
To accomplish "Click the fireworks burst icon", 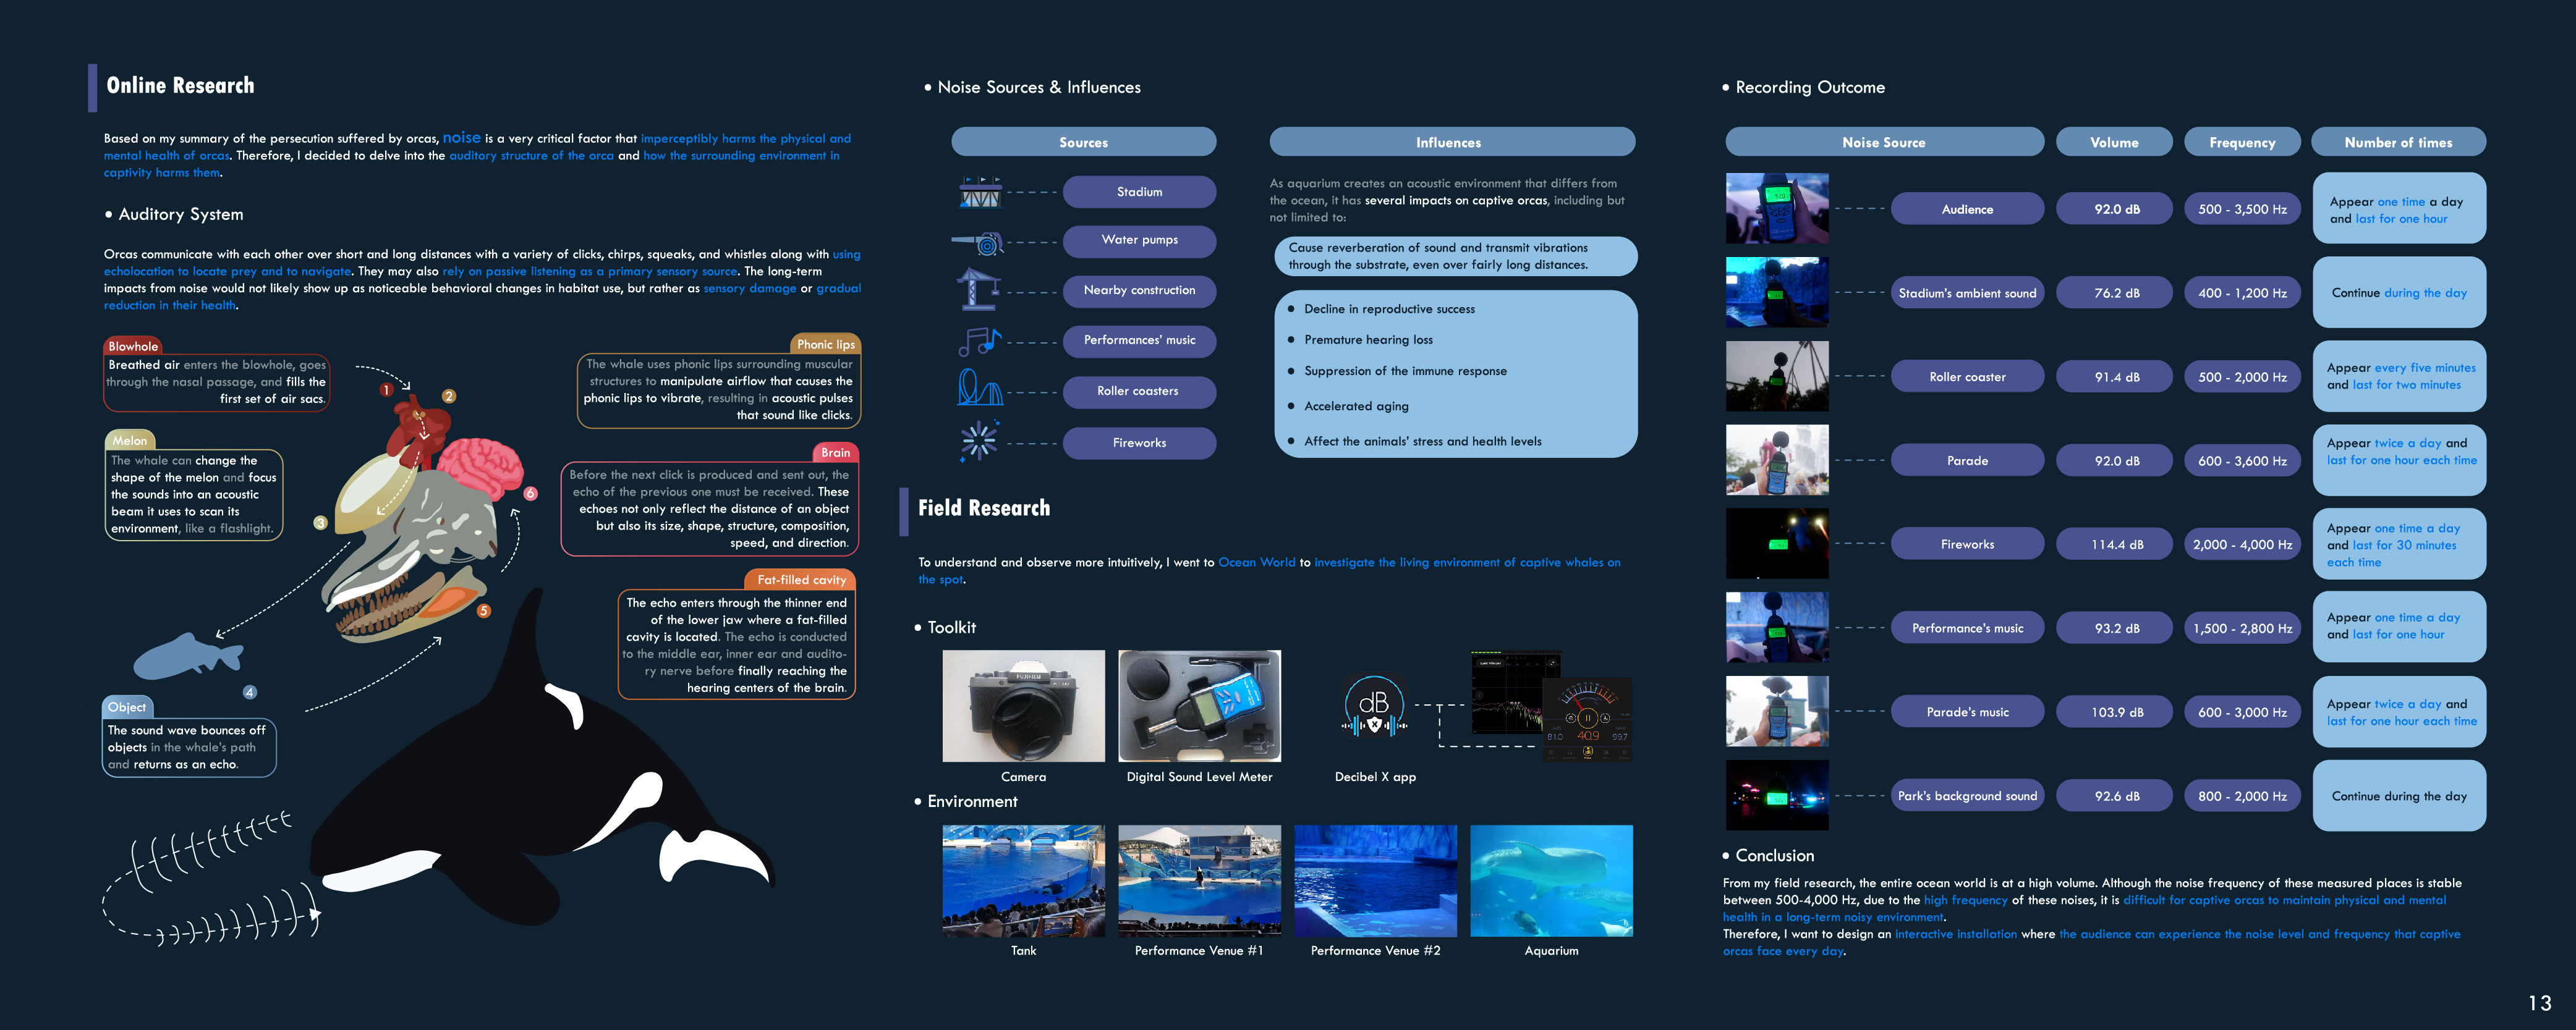I will 978,442.
